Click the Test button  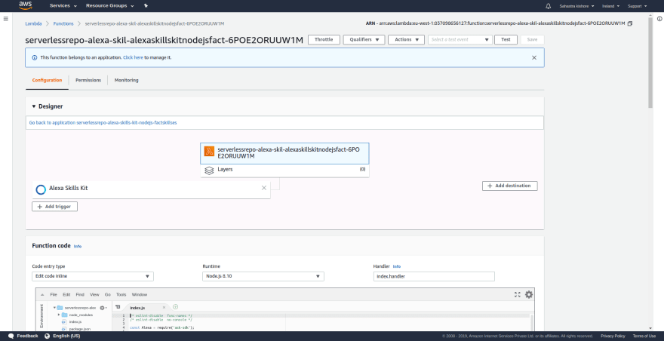[x=506, y=39]
